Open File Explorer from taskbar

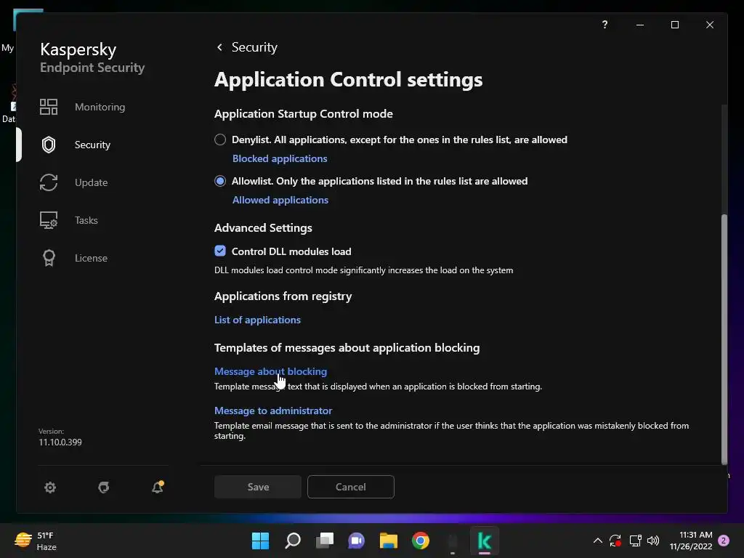click(x=388, y=541)
